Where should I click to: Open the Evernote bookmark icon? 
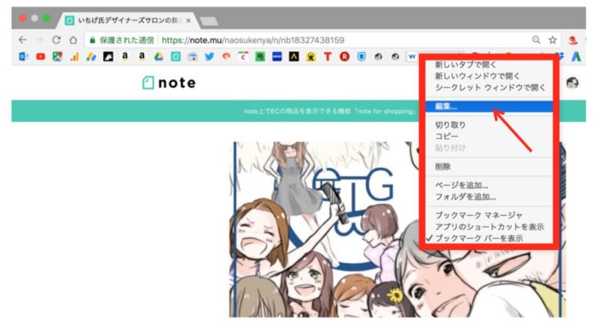[260, 57]
